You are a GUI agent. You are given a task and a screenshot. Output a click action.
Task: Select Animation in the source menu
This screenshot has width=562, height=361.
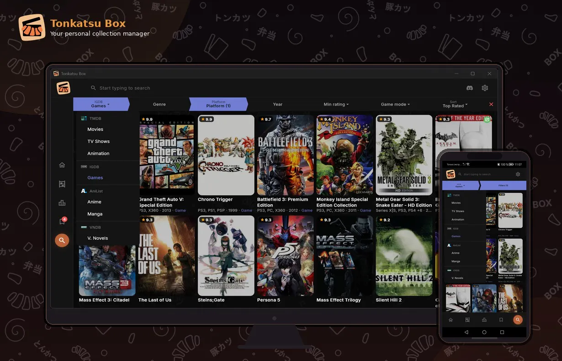click(x=98, y=154)
